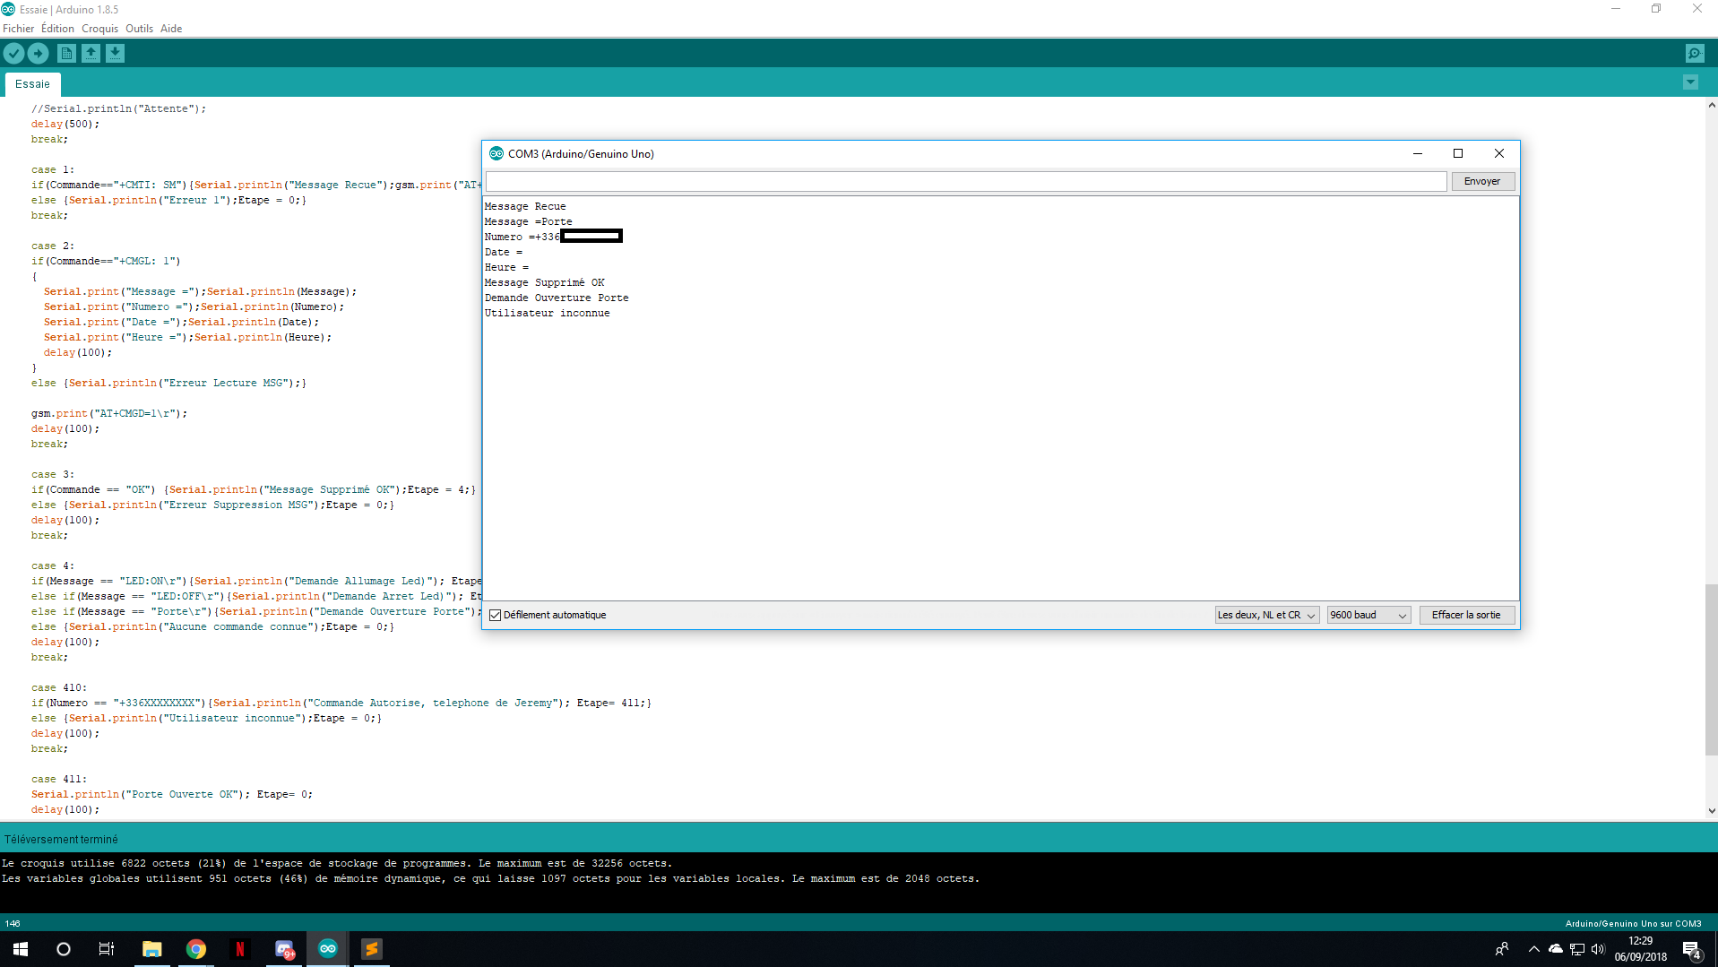This screenshot has width=1718, height=967.
Task: Select the Essaie sketch tab
Action: pos(32,84)
